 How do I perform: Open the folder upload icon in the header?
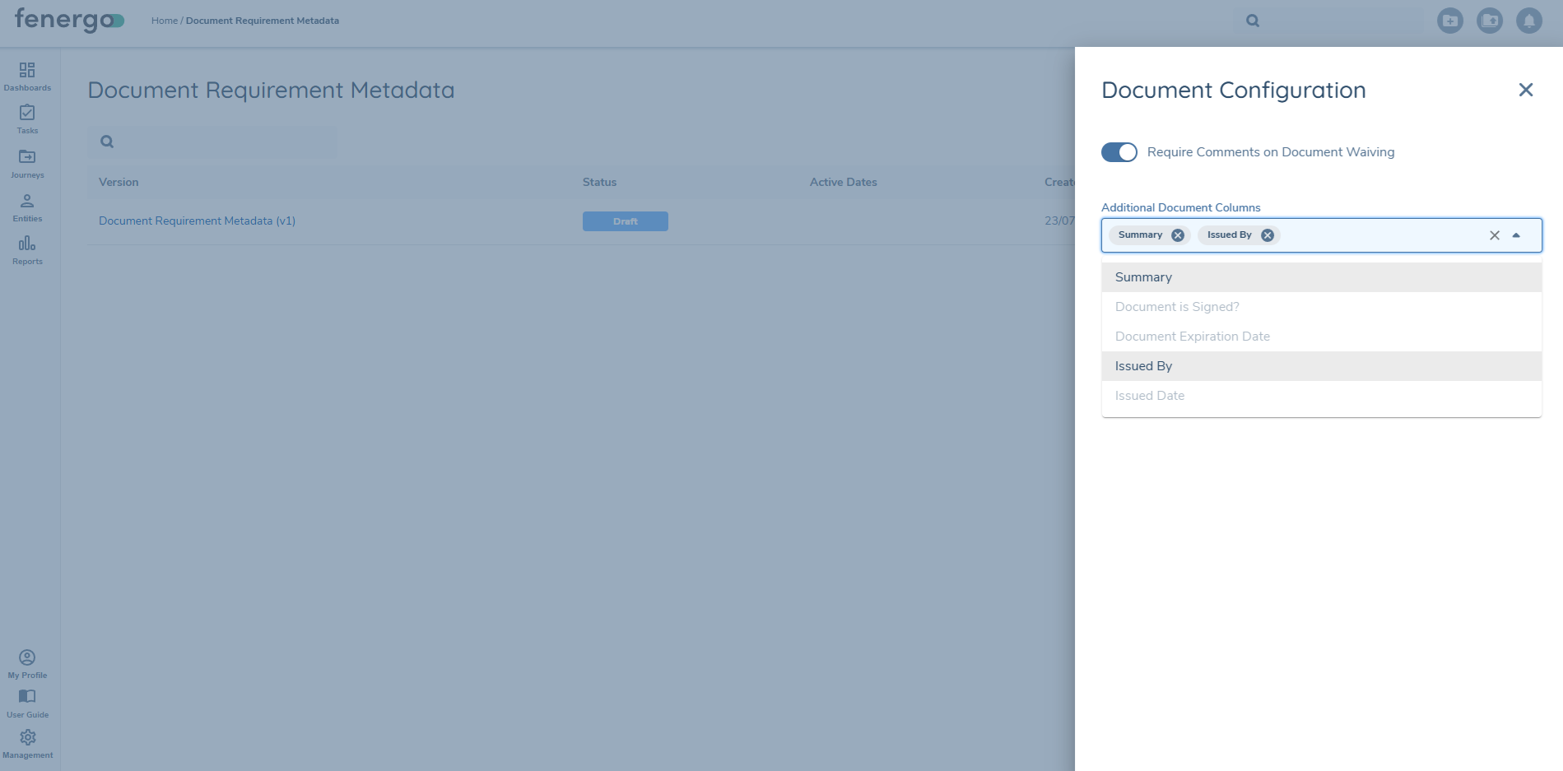point(1490,21)
